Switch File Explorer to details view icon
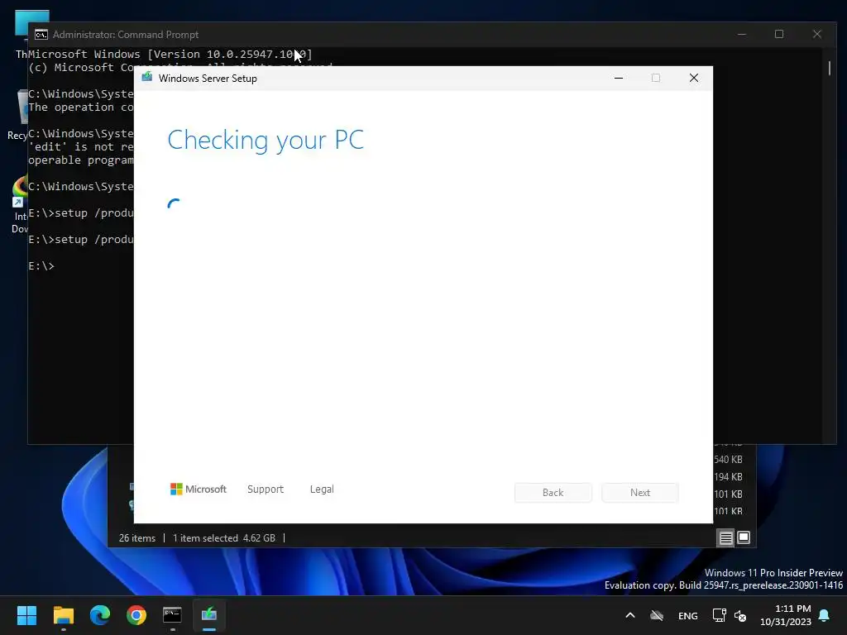 (725, 537)
